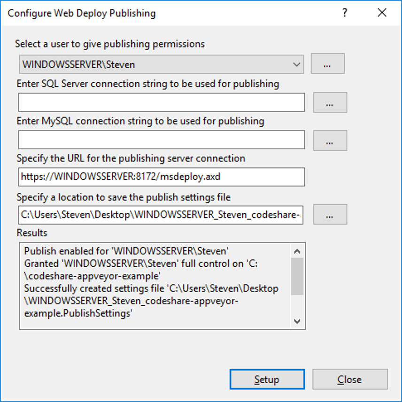The width and height of the screenshot is (402, 402).
Task: Click the SQL Server connection string field
Action: pos(162,102)
